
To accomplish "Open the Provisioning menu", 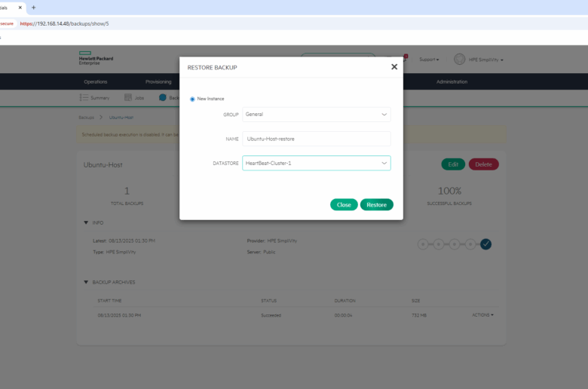I will click(158, 81).
